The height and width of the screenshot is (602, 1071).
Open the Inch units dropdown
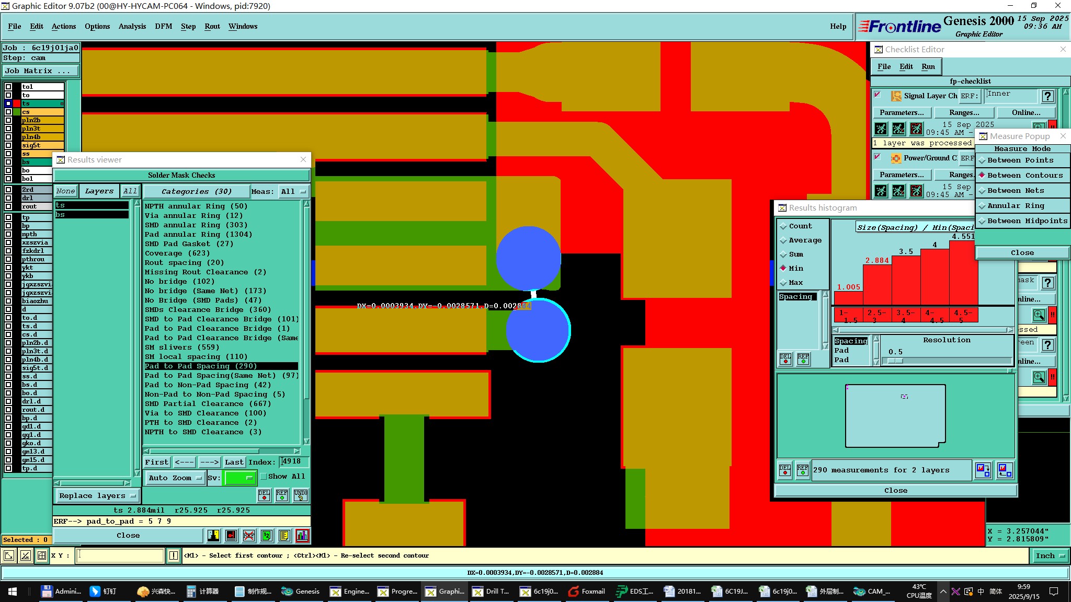pyautogui.click(x=1050, y=555)
